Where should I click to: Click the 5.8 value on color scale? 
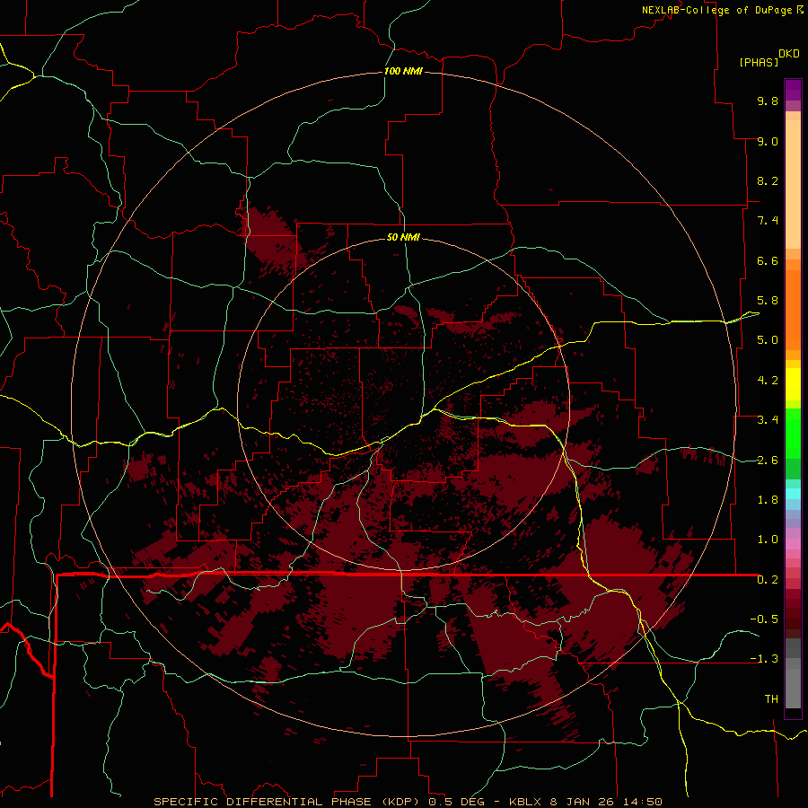coord(768,301)
